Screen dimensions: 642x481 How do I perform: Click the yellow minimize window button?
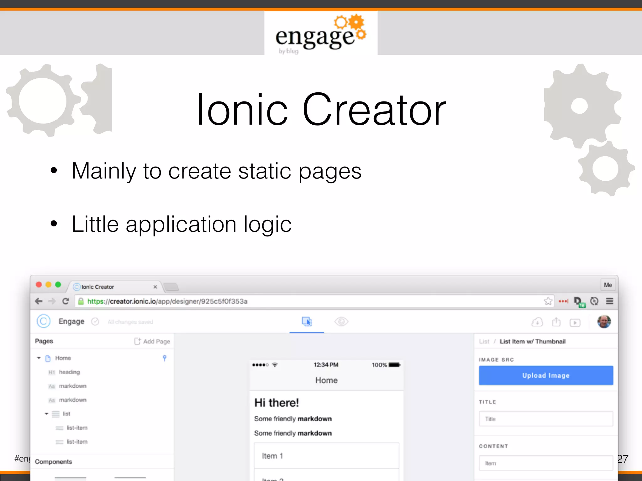pyautogui.click(x=48, y=284)
